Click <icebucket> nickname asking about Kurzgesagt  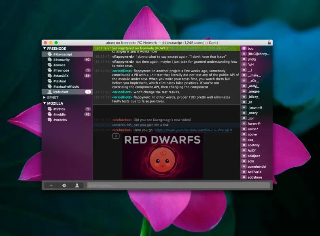point(122,120)
